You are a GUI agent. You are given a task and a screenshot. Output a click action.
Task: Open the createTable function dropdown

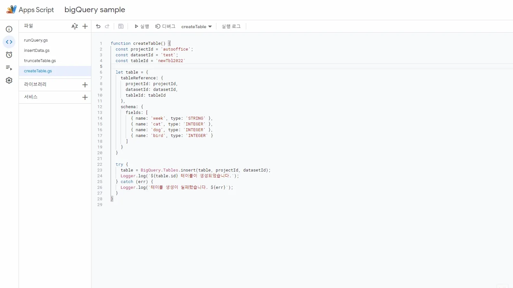(x=197, y=27)
